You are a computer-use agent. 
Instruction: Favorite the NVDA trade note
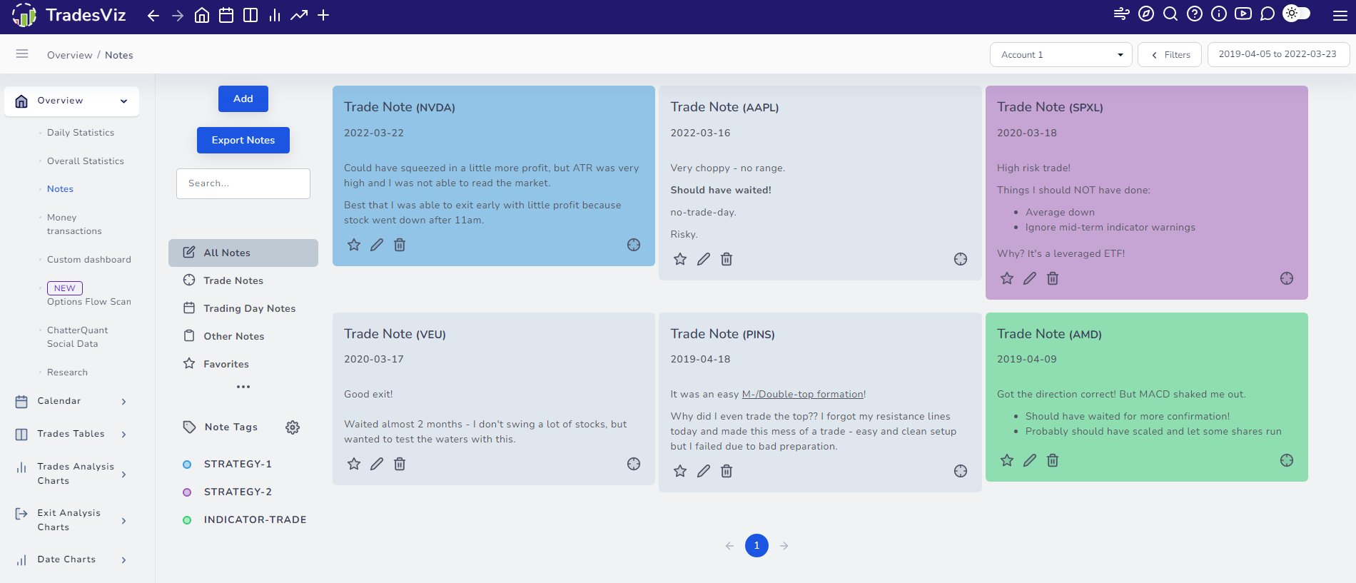pyautogui.click(x=354, y=245)
